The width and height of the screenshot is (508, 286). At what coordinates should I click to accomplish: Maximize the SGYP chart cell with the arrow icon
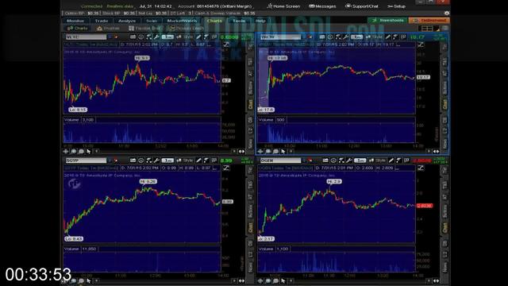click(x=225, y=168)
